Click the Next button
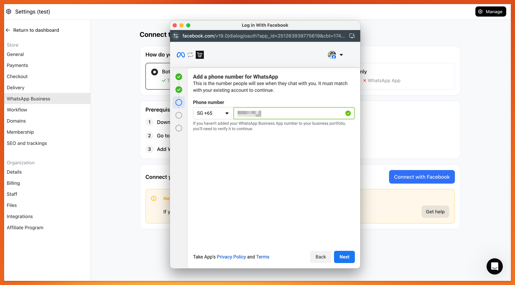This screenshot has height=285, width=515. 344,257
